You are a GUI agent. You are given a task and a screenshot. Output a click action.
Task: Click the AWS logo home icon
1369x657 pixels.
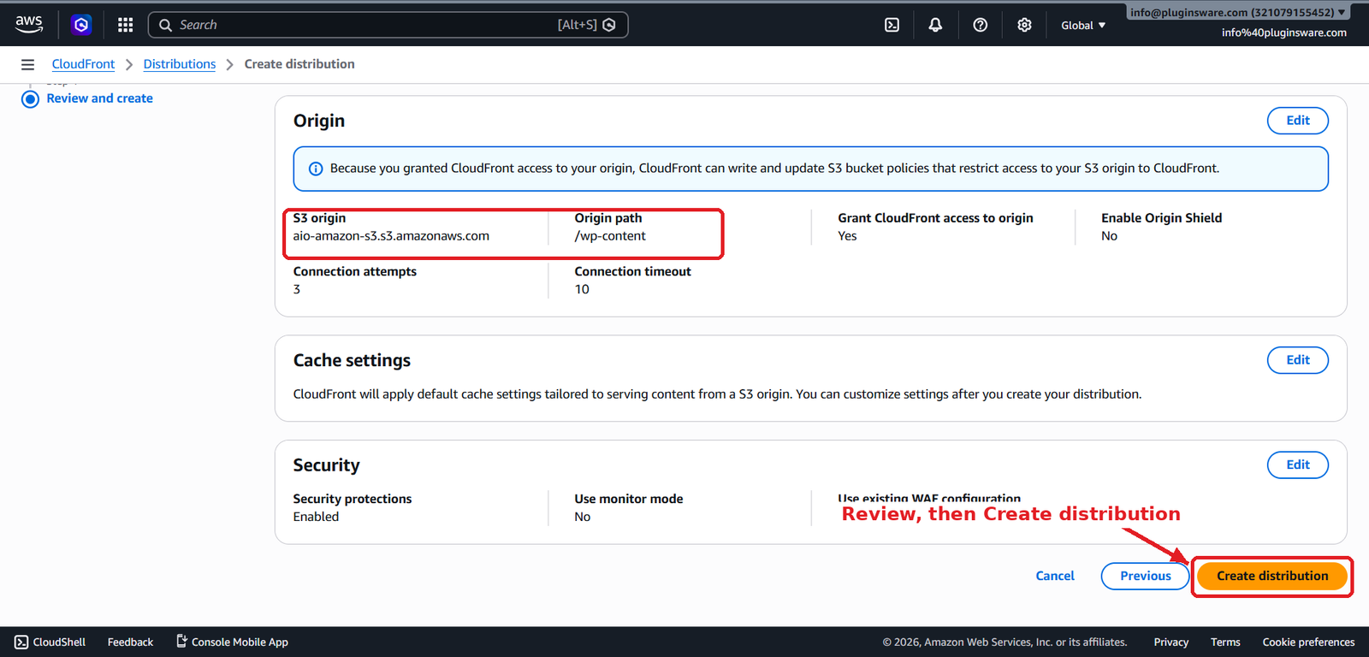click(x=29, y=25)
